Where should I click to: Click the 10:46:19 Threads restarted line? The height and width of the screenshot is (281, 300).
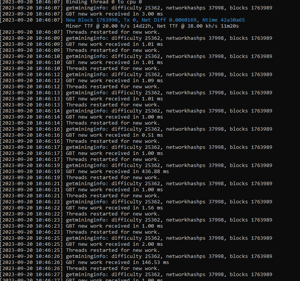click(x=80, y=178)
